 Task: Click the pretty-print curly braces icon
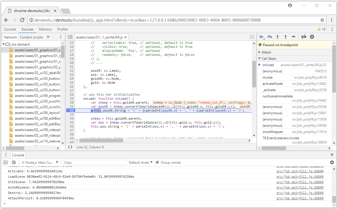[x=70, y=147]
